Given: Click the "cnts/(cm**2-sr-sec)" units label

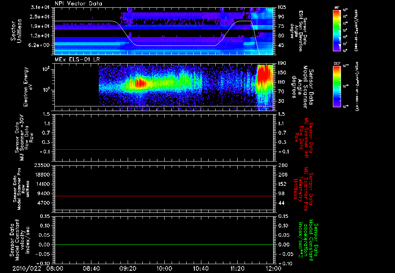Looking at the screenshot, I should [356, 30].
